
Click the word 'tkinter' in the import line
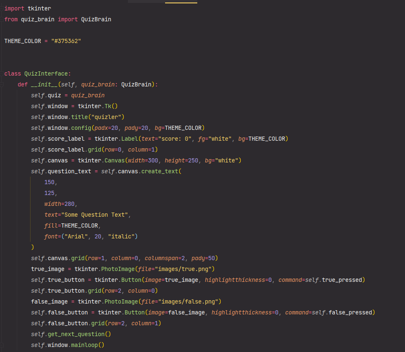pyautogui.click(x=39, y=8)
